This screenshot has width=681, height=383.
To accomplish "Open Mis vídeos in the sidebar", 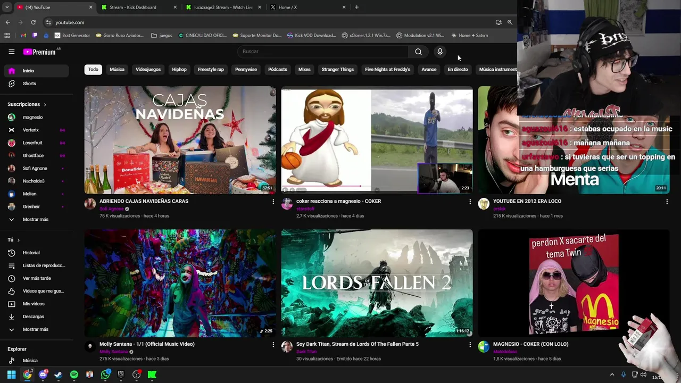I will (x=36, y=304).
